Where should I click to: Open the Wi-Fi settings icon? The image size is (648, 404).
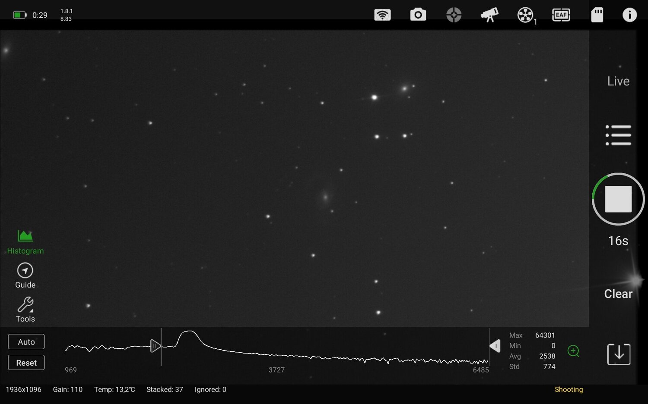[x=382, y=15]
